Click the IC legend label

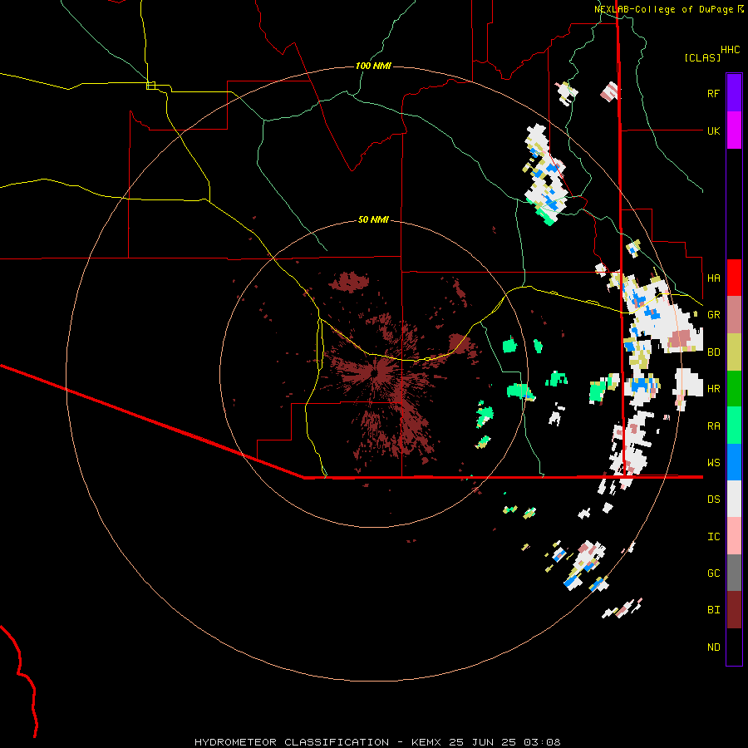pyautogui.click(x=713, y=537)
